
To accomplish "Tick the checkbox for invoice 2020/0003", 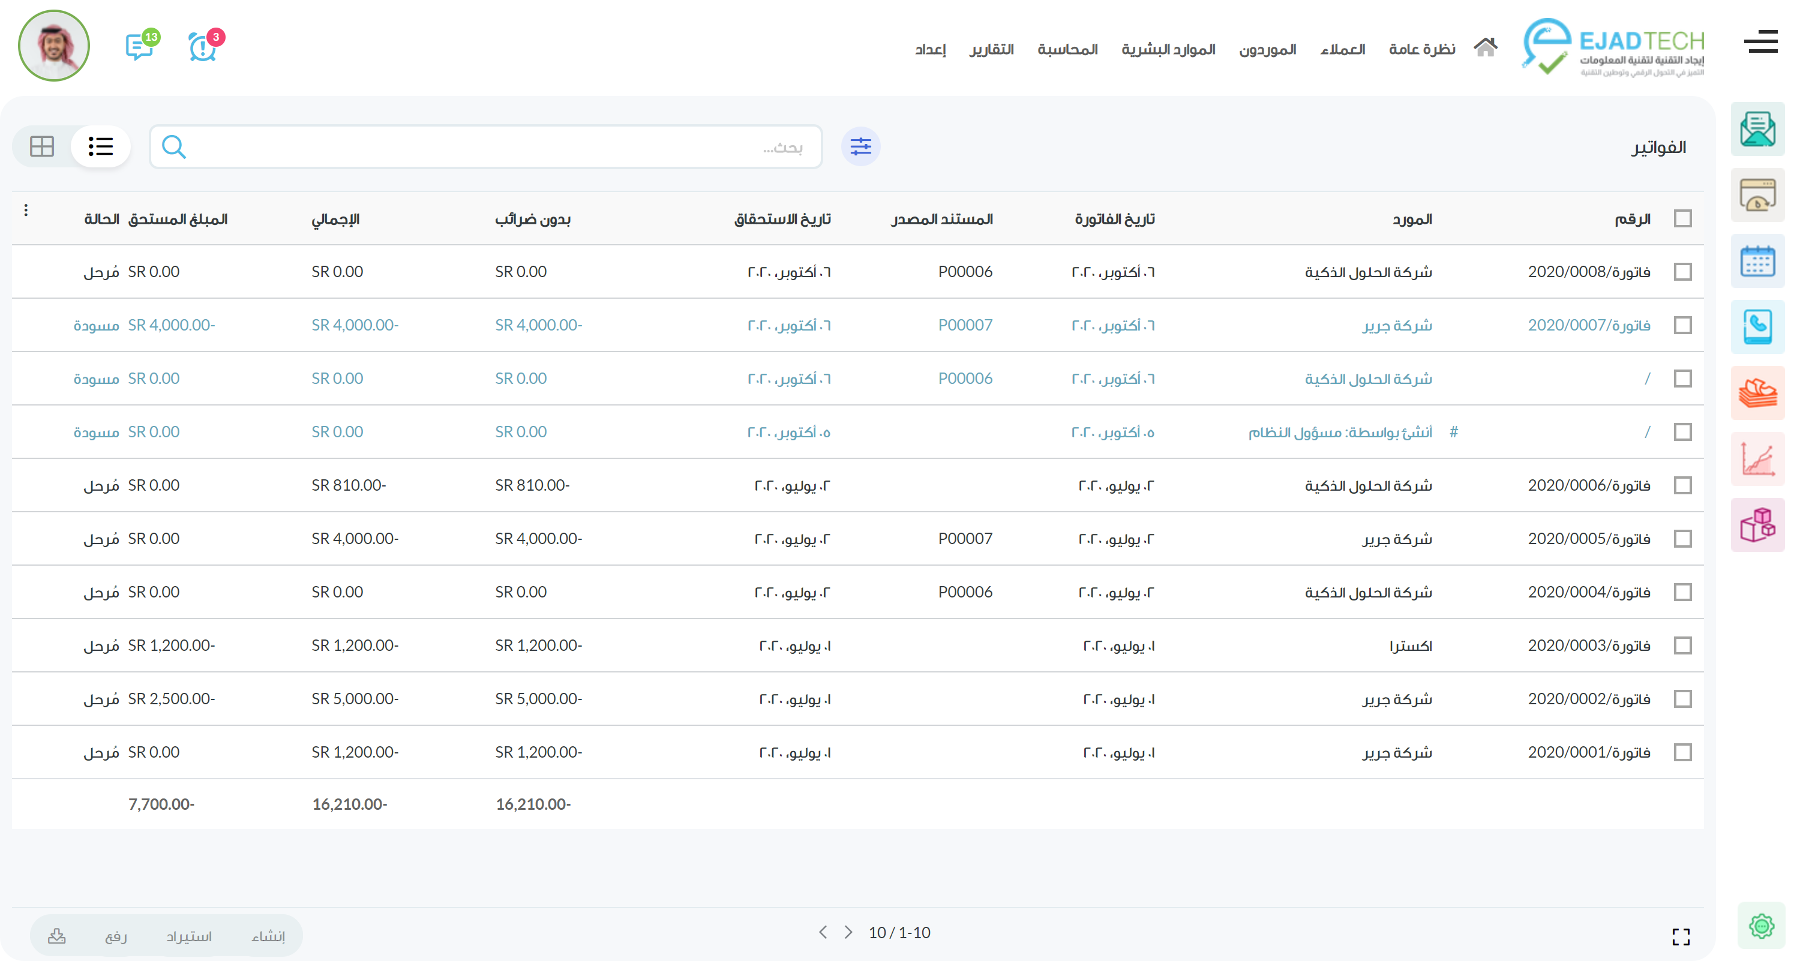I will (1682, 645).
